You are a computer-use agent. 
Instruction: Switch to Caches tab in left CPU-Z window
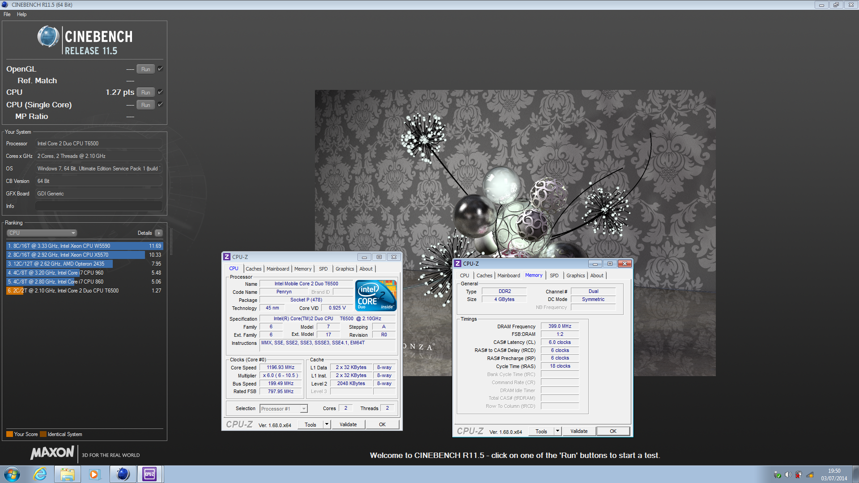click(254, 269)
